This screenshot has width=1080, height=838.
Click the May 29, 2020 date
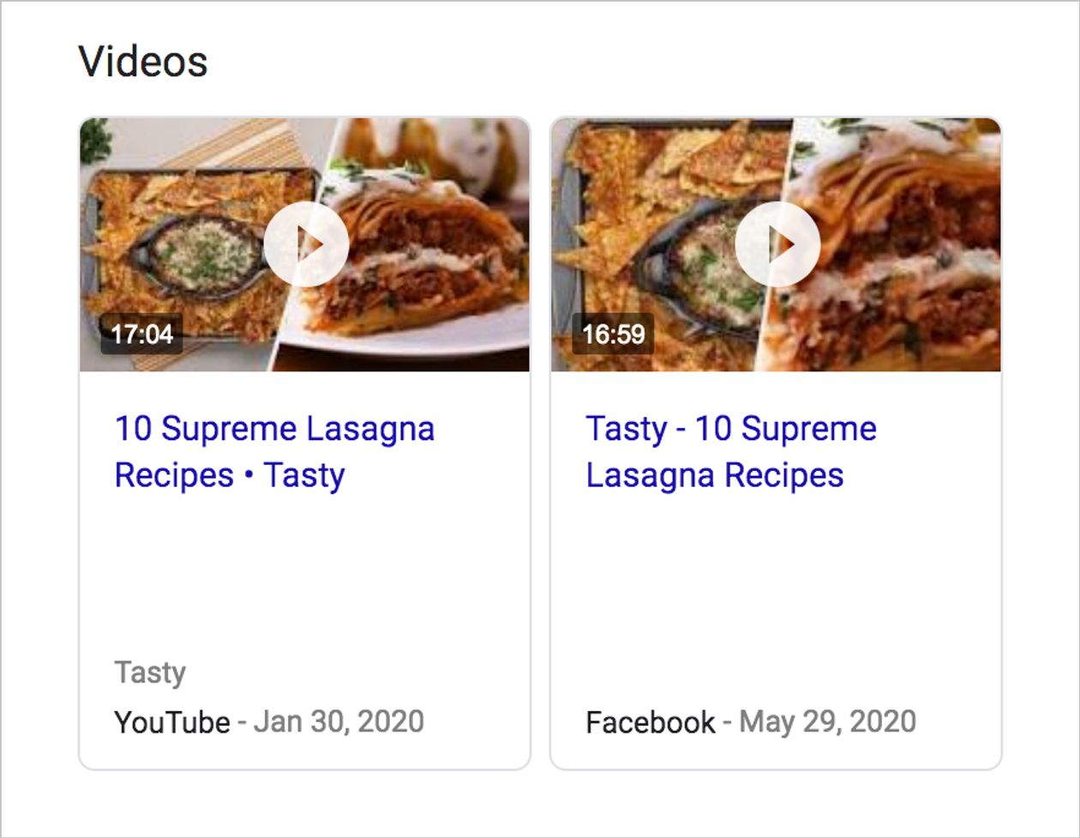pos(828,722)
